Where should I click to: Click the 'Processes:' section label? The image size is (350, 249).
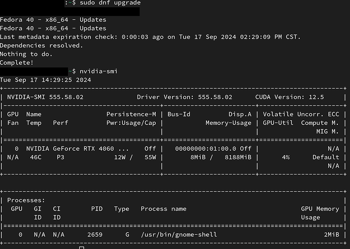point(26,200)
